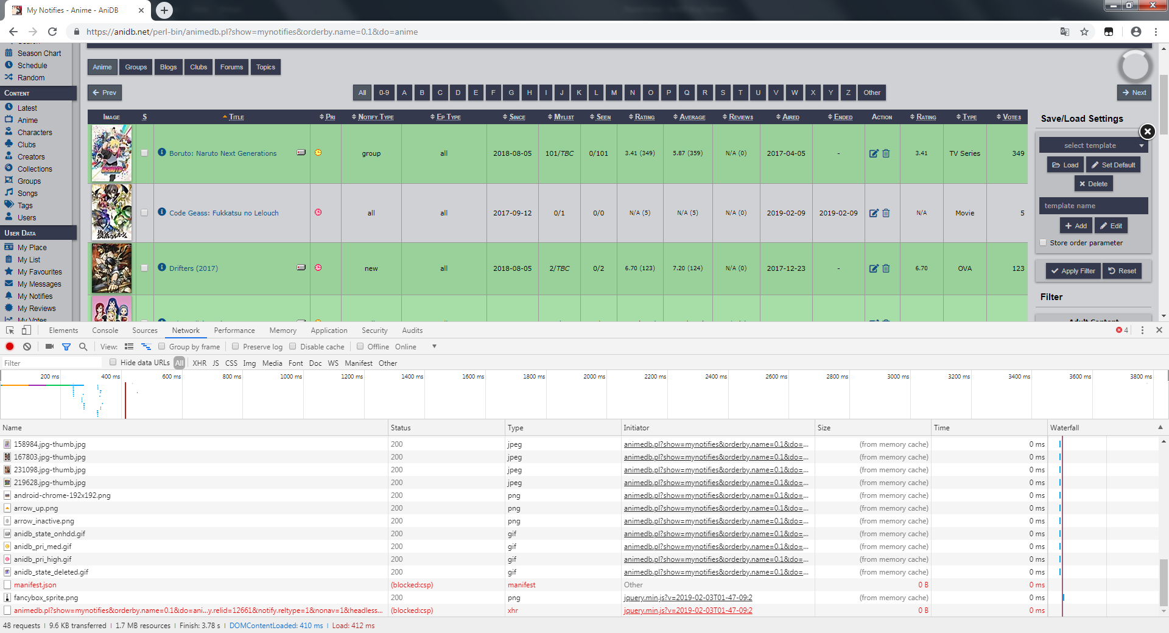This screenshot has height=633, width=1169.
Task: Click the info icon beside Code Geass title
Action: (162, 212)
